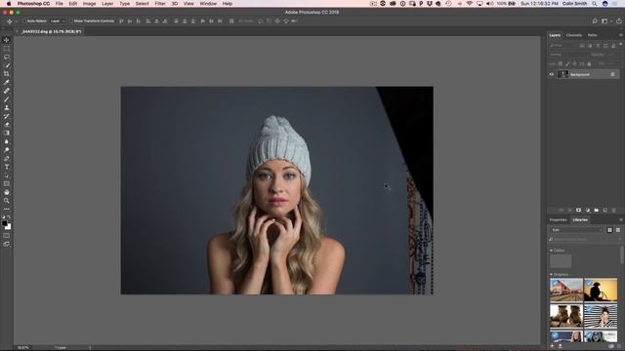Select the Dodge tool
The width and height of the screenshot is (625, 351).
[7, 150]
